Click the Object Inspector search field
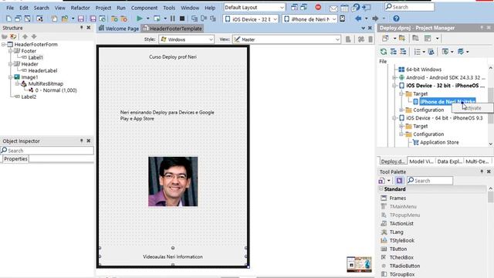 (x=47, y=151)
